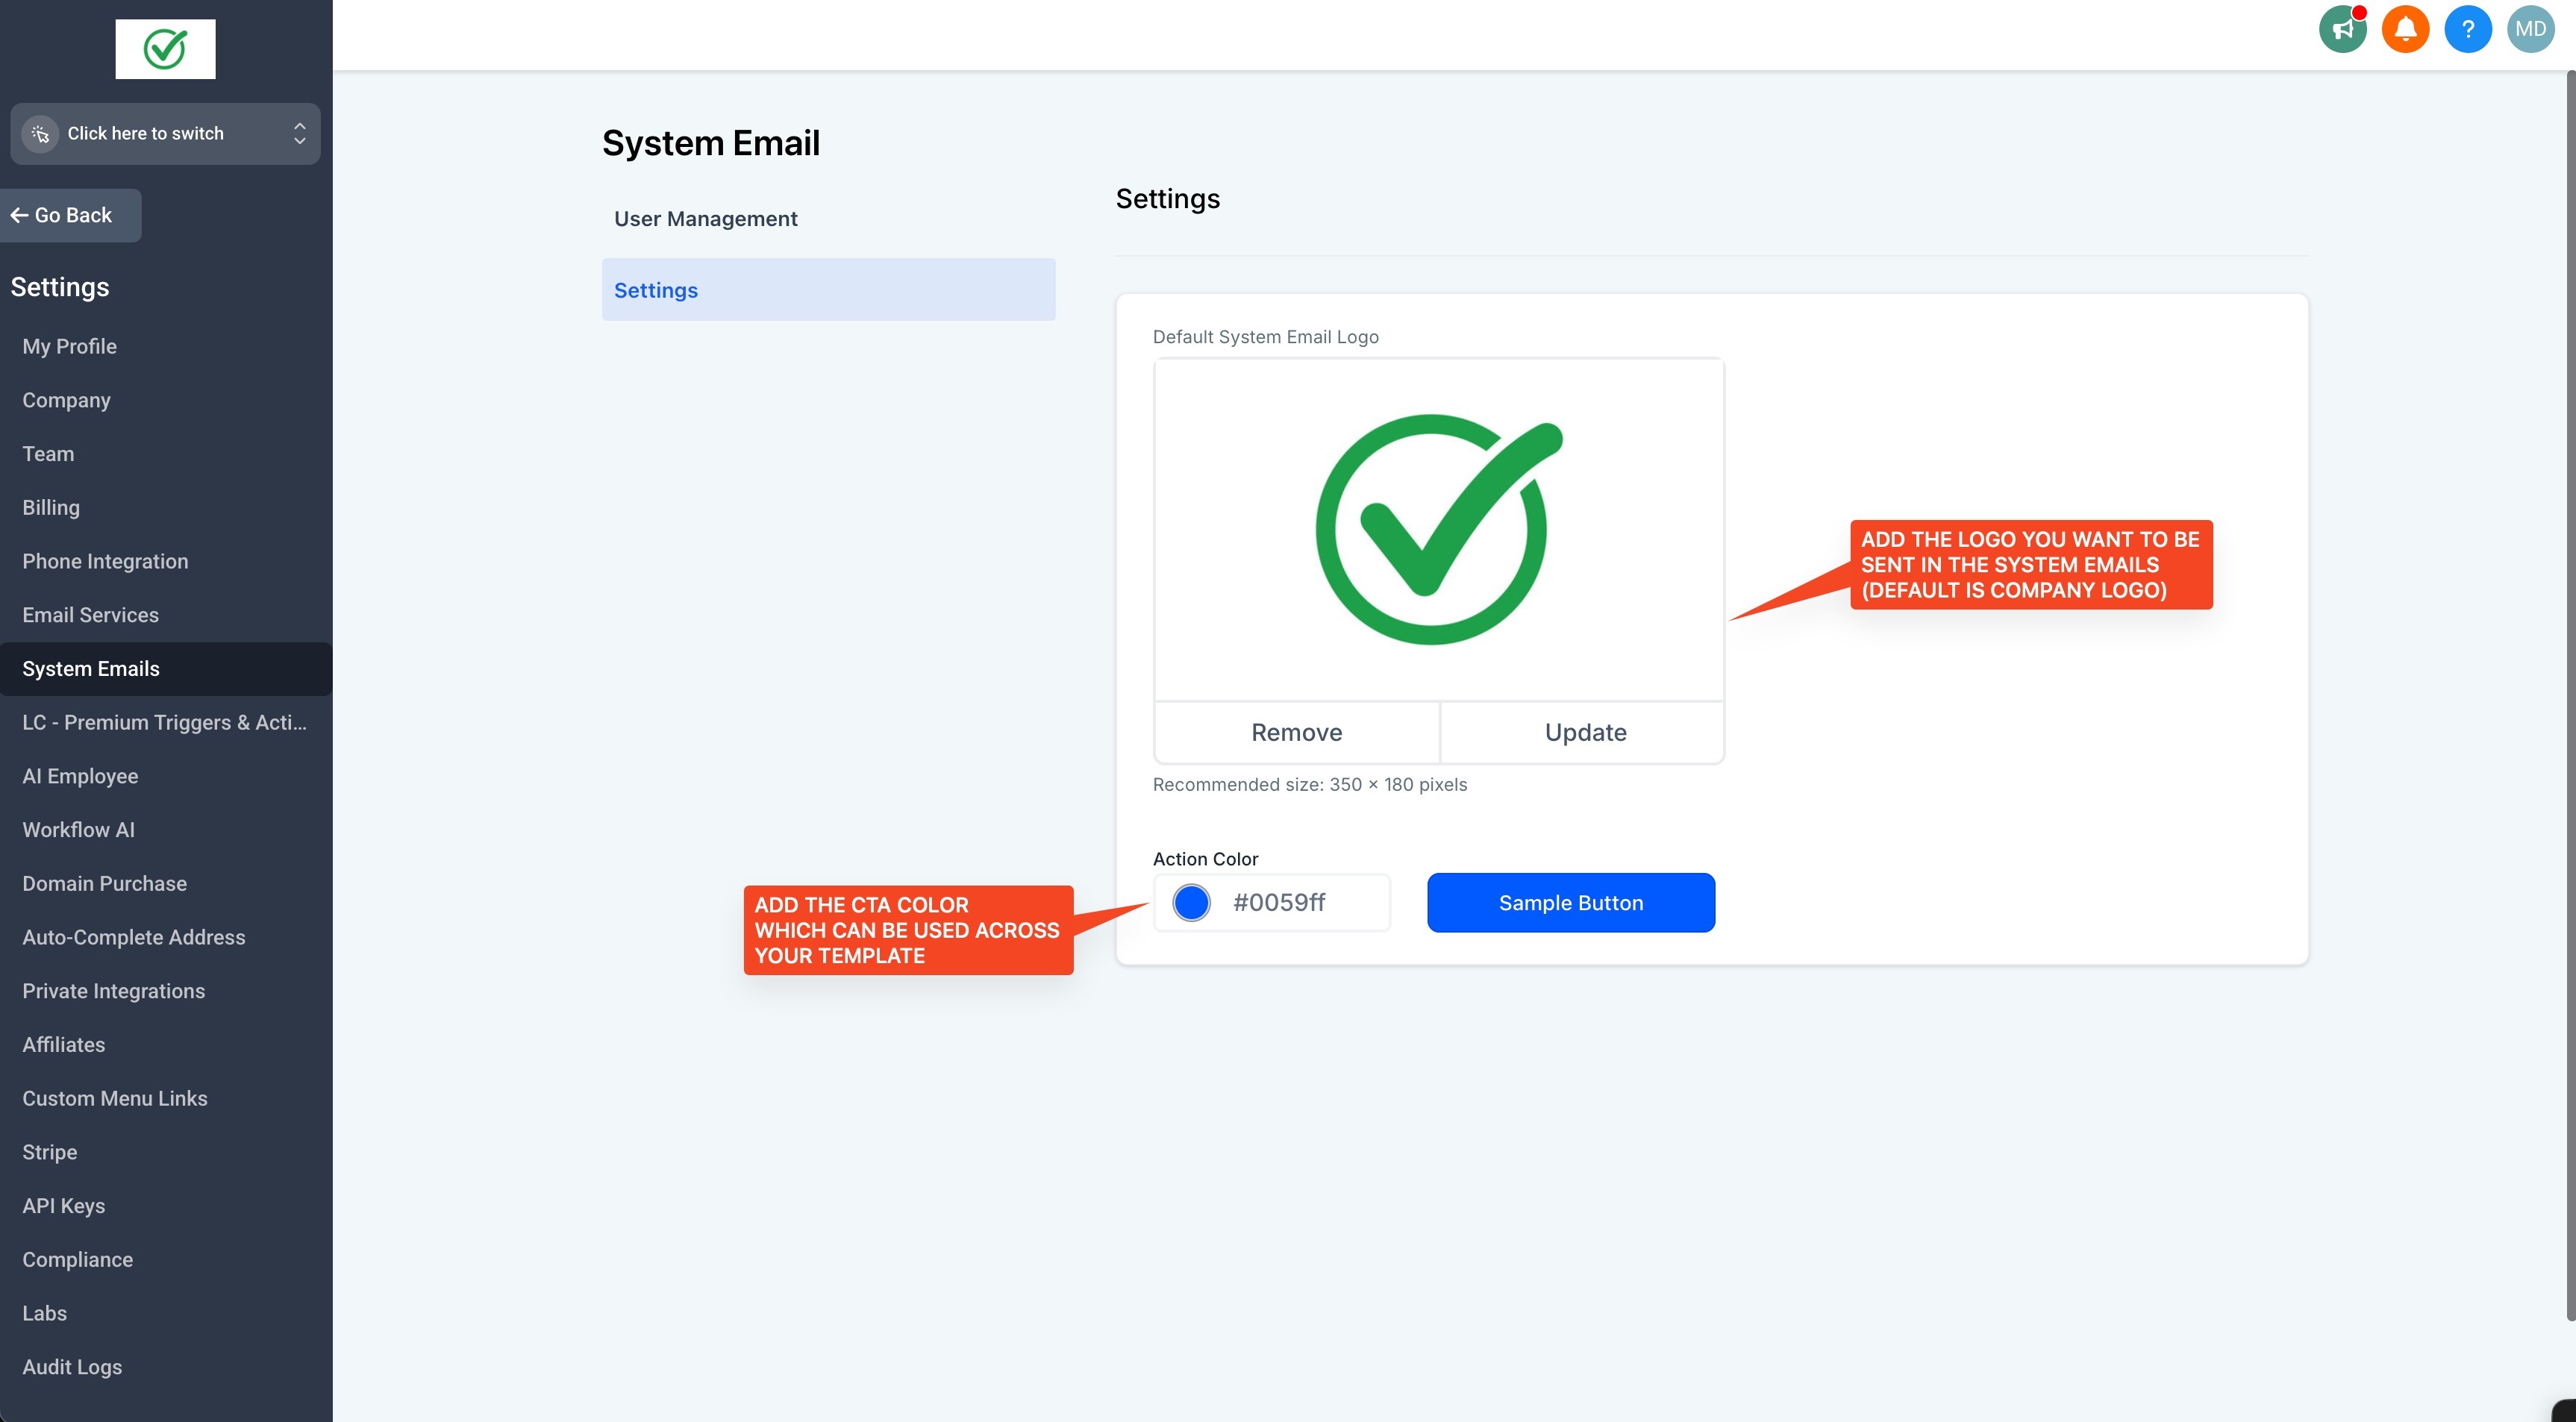Expand the Click here to switch dropdown
Viewport: 2576px width, 1422px height.
(299, 134)
